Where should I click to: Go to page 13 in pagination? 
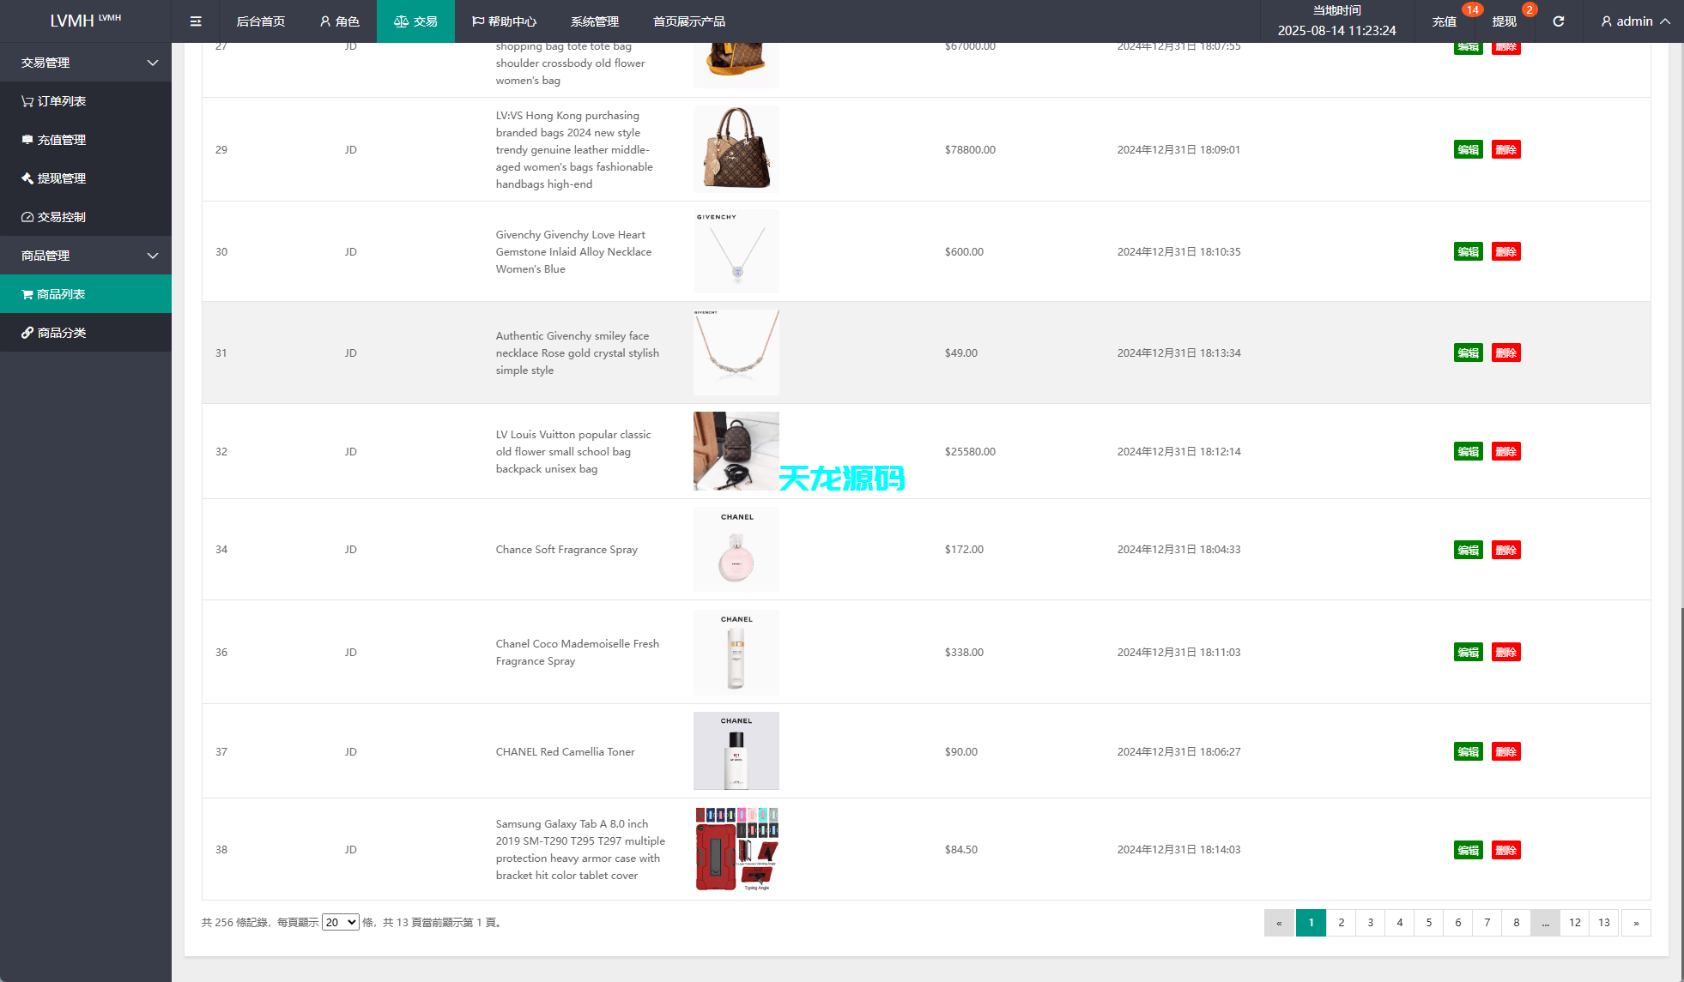pyautogui.click(x=1603, y=923)
